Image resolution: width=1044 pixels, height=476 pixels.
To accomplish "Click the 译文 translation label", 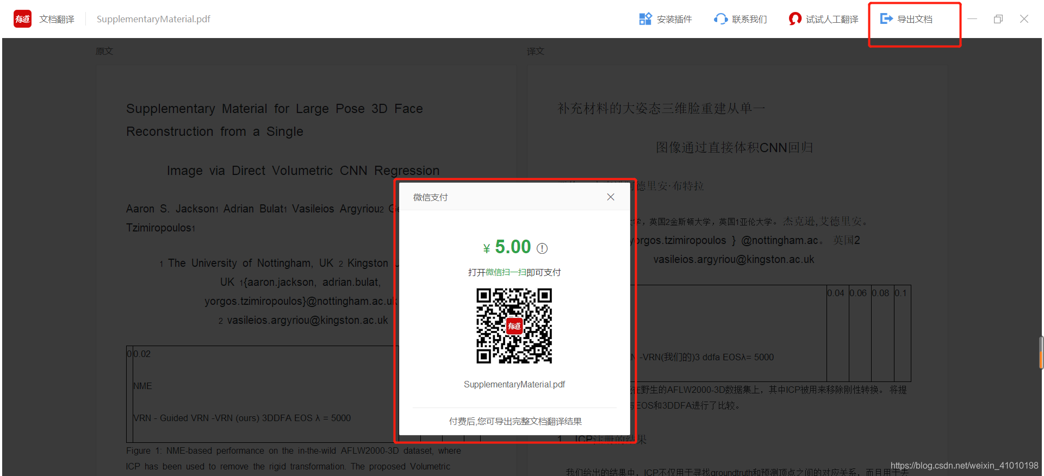I will pos(536,51).
